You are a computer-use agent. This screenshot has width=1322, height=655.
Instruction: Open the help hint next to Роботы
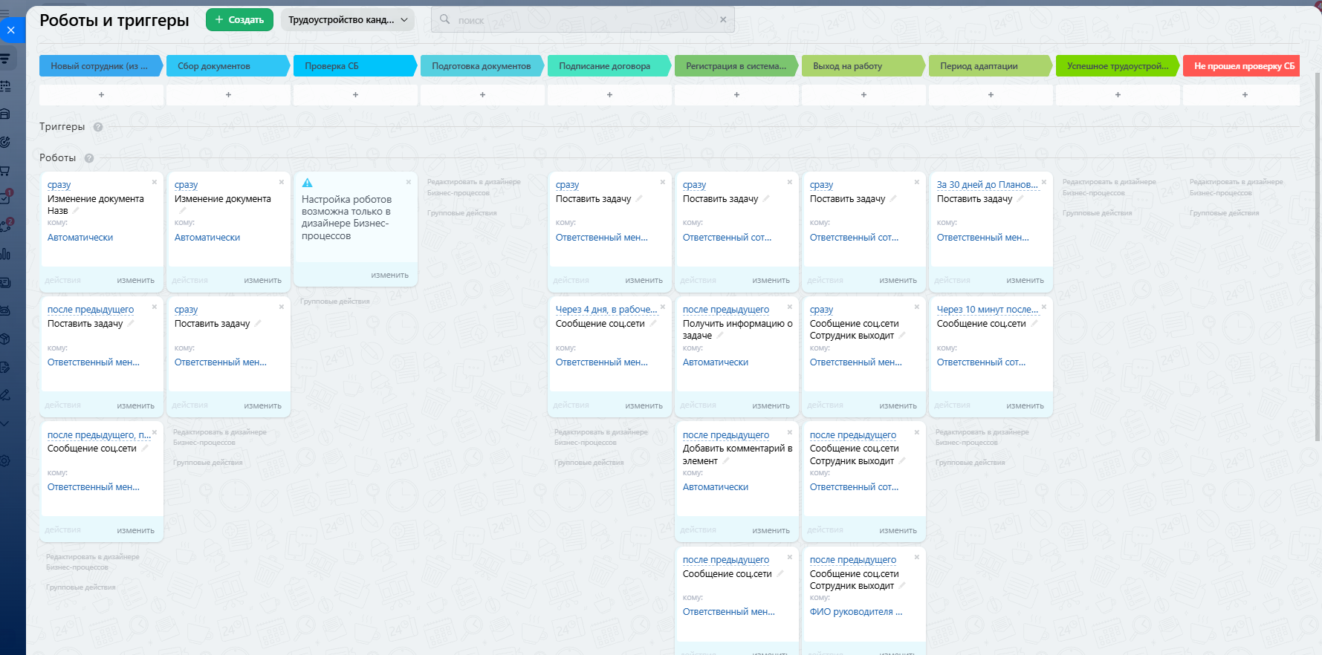pyautogui.click(x=89, y=158)
